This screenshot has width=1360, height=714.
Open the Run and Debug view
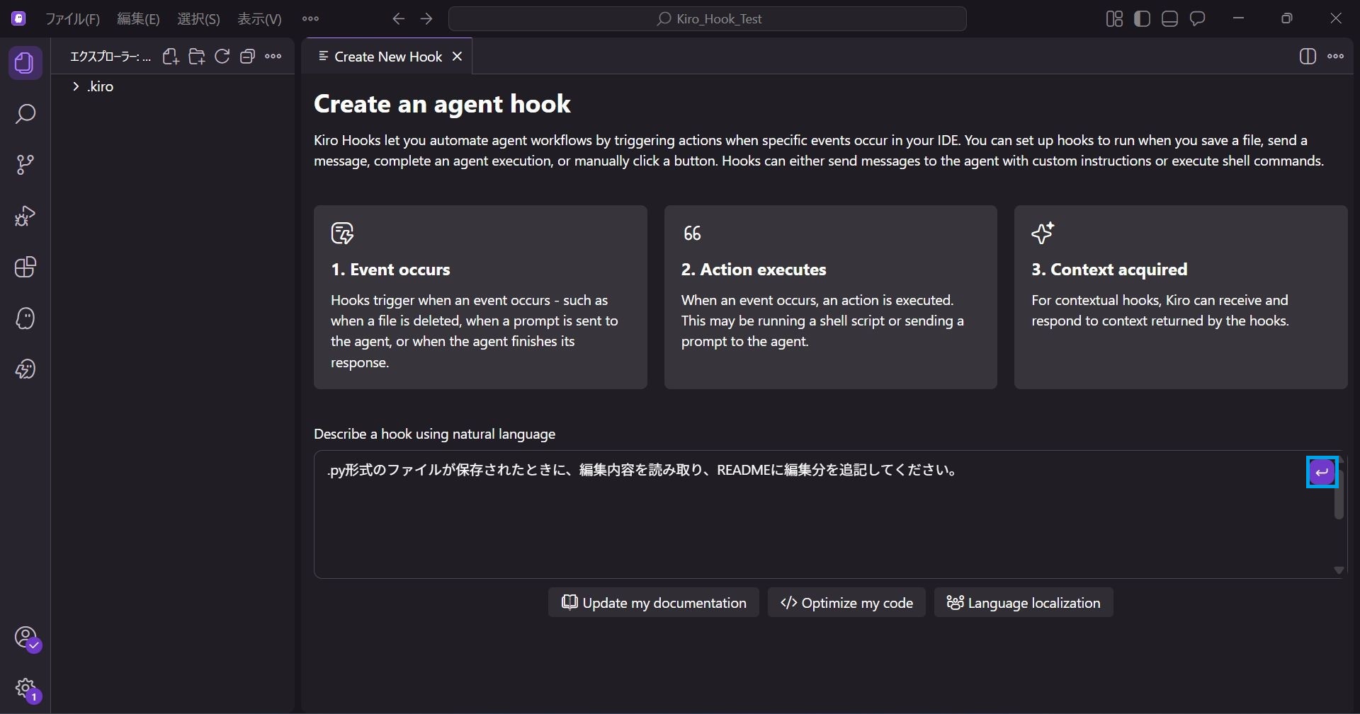[x=25, y=216]
